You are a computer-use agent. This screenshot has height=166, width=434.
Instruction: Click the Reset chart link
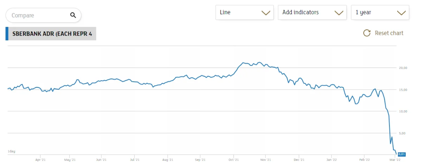pos(389,33)
